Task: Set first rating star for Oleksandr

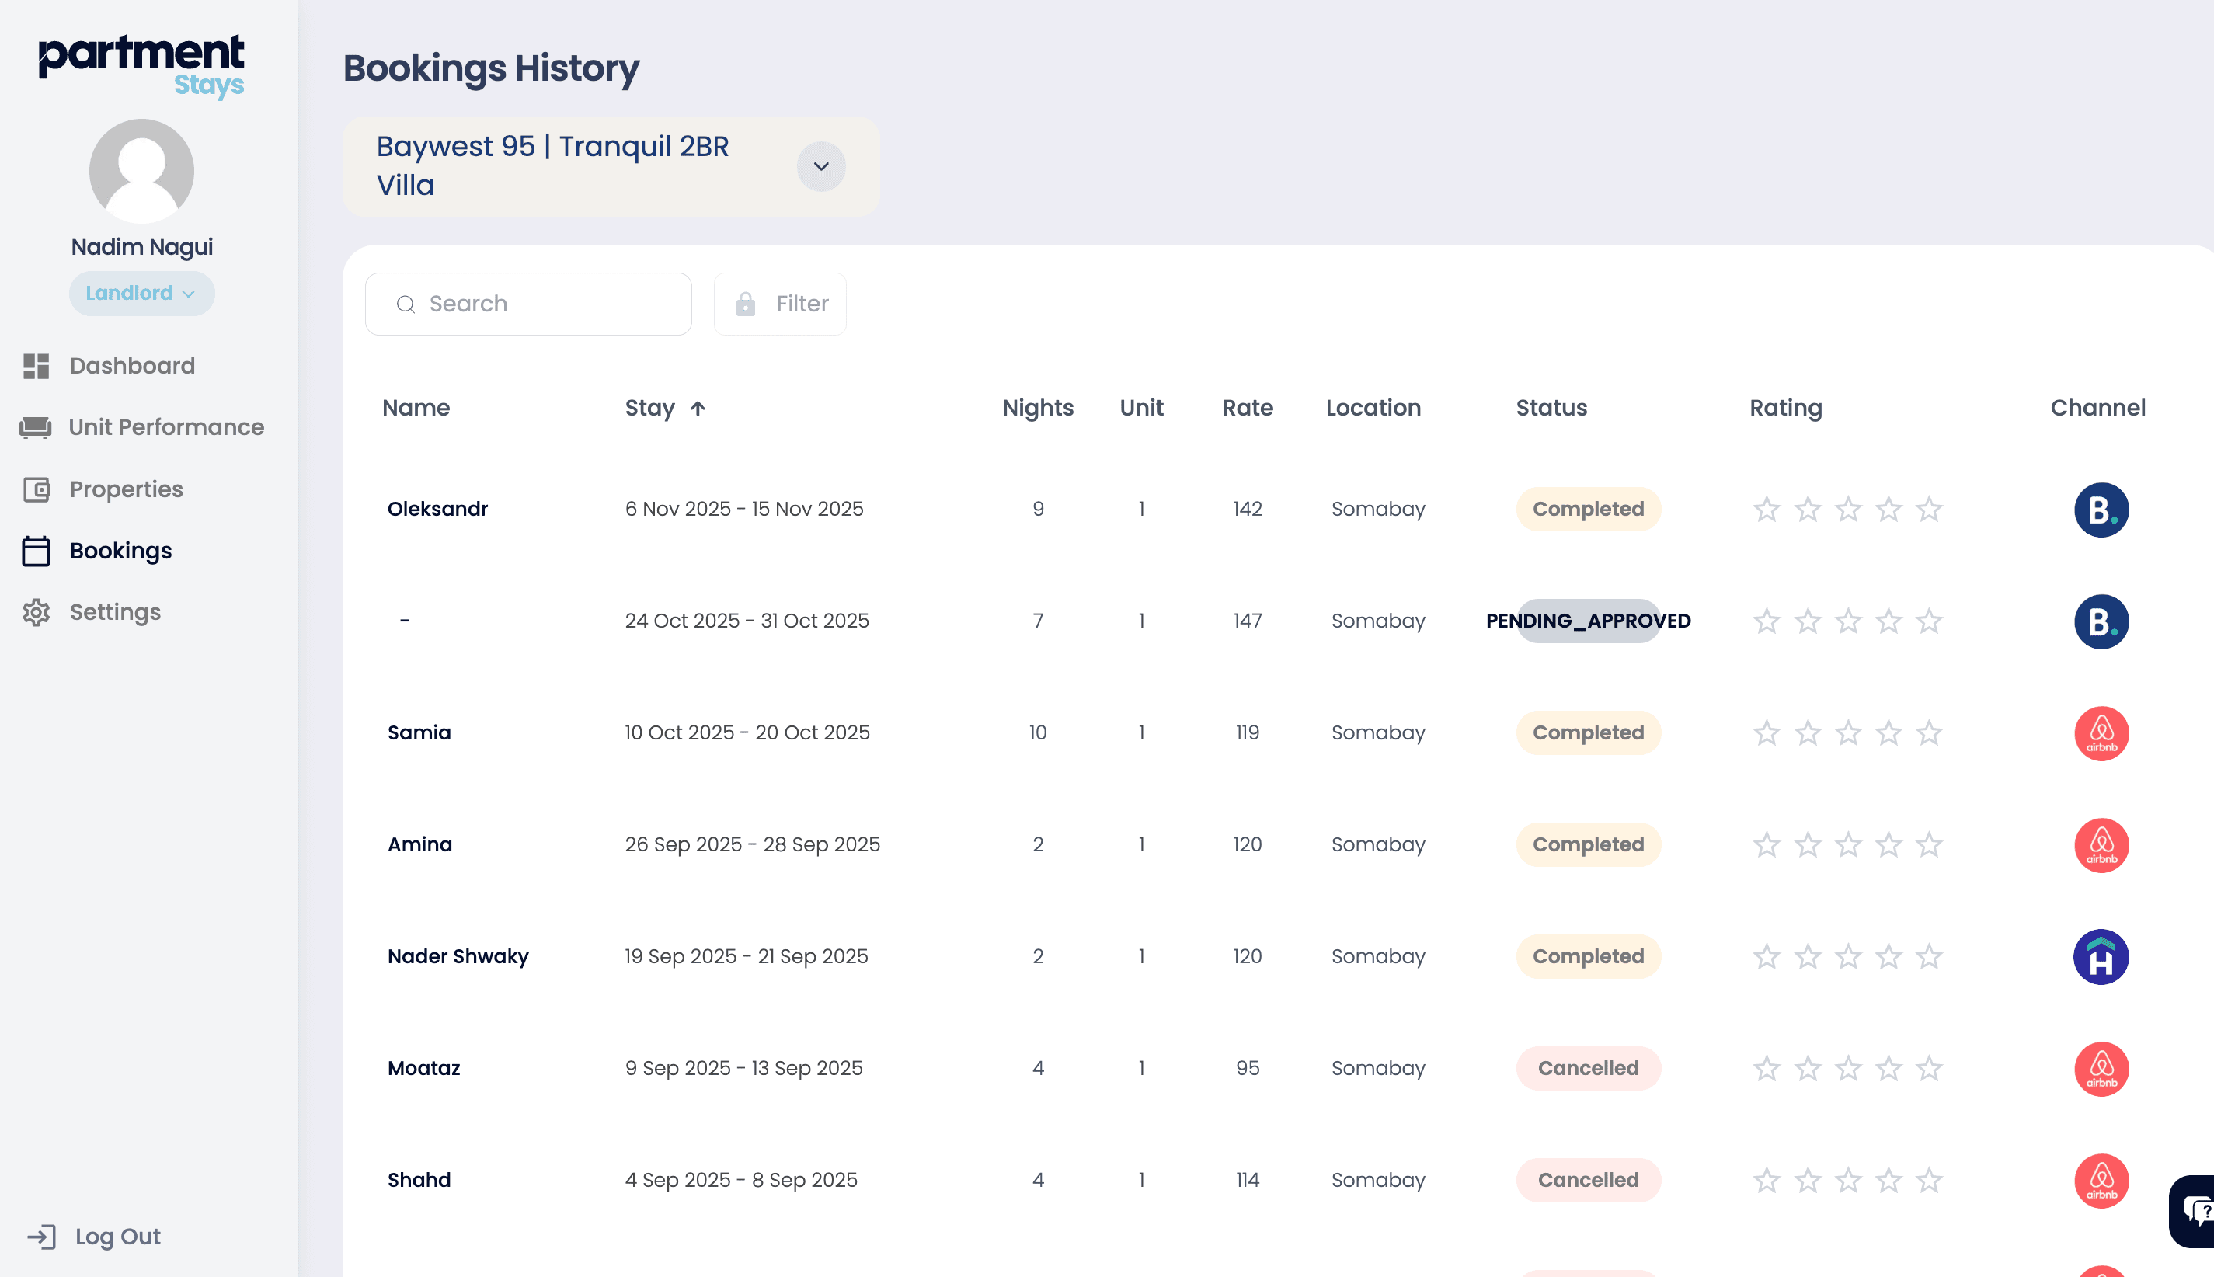Action: click(x=1767, y=510)
